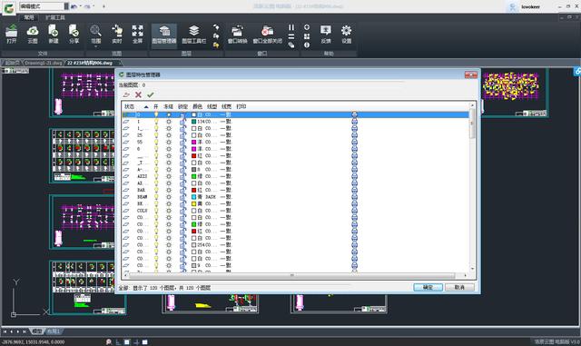Select the 模型 layout tab at bottom
This screenshot has width=581, height=346.
tap(36, 331)
